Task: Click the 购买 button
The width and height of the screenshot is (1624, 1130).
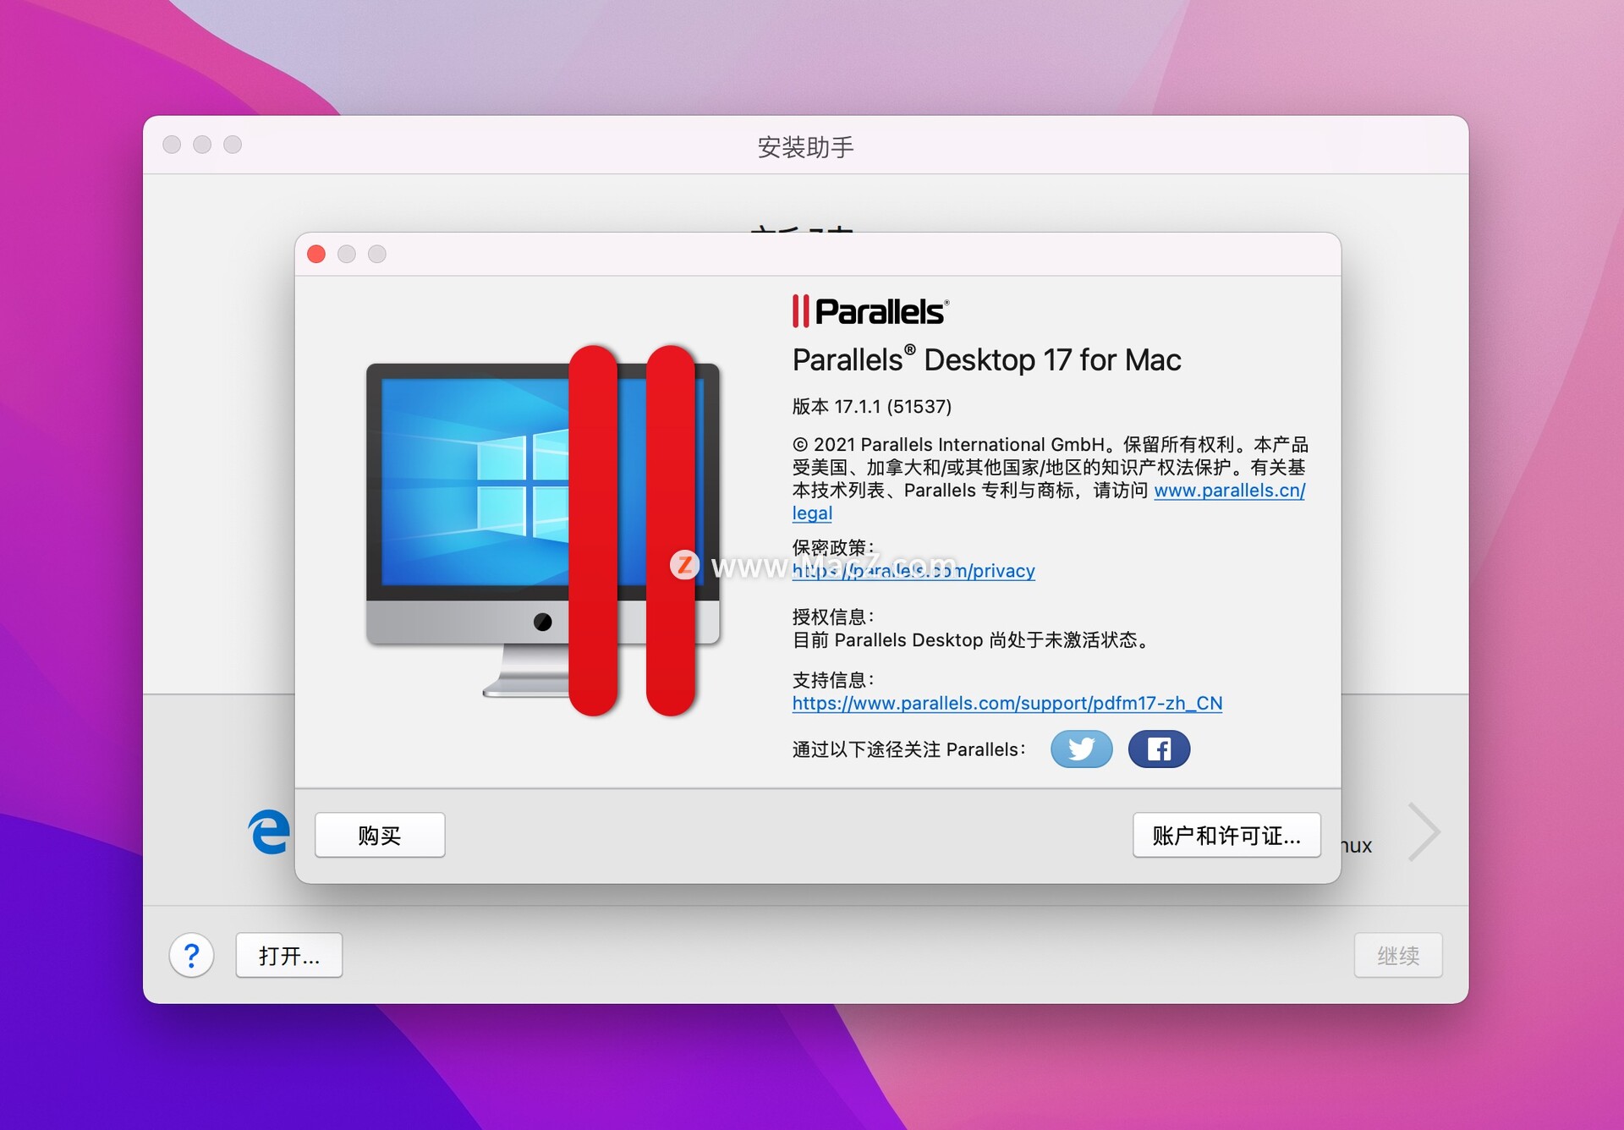Action: click(x=380, y=836)
